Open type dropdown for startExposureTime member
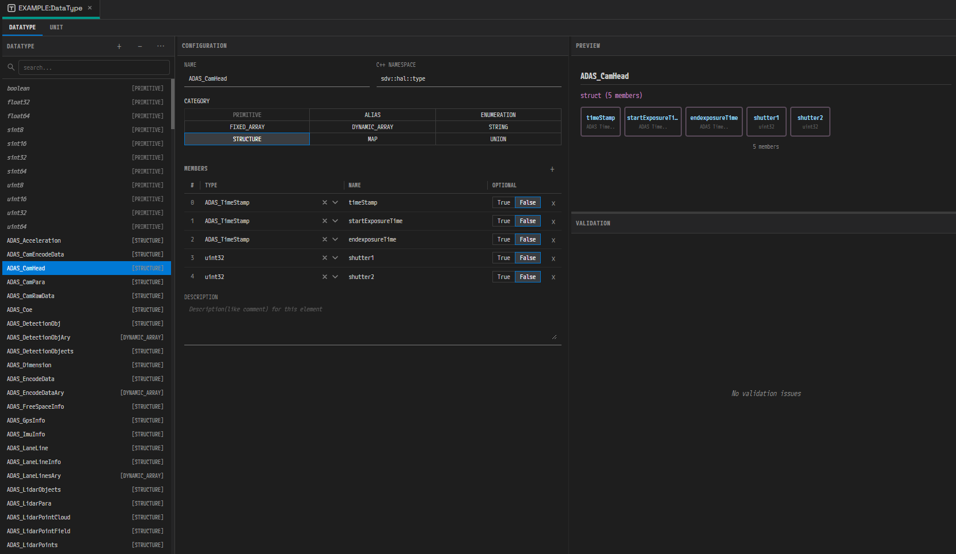The image size is (956, 554). (335, 221)
